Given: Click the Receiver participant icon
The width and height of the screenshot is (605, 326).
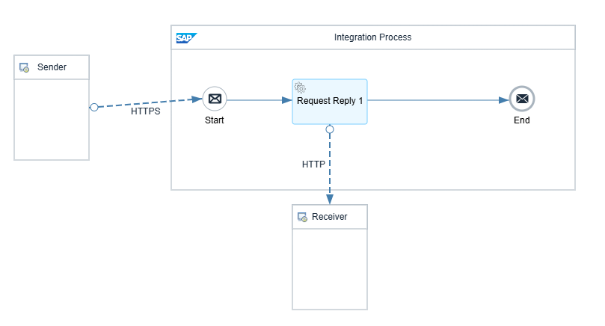Looking at the screenshot, I should point(302,217).
